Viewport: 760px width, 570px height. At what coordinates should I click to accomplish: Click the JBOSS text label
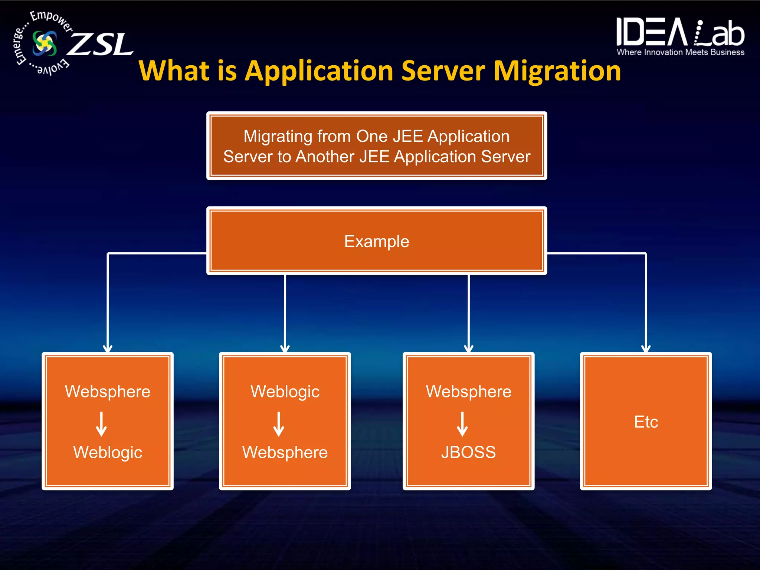point(468,452)
